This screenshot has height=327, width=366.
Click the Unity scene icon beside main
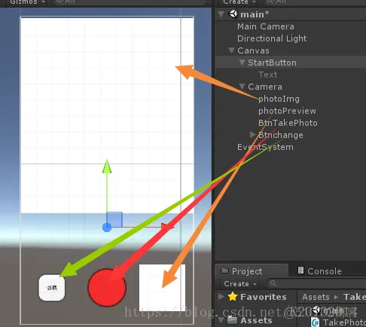(233, 14)
